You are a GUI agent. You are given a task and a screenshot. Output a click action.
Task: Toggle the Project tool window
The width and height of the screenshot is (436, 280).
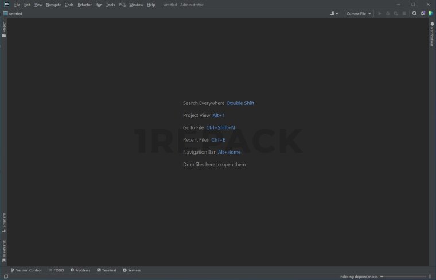point(4,29)
